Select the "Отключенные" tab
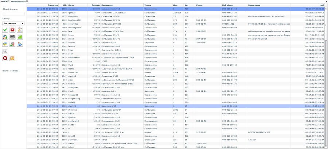 point(18,1)
